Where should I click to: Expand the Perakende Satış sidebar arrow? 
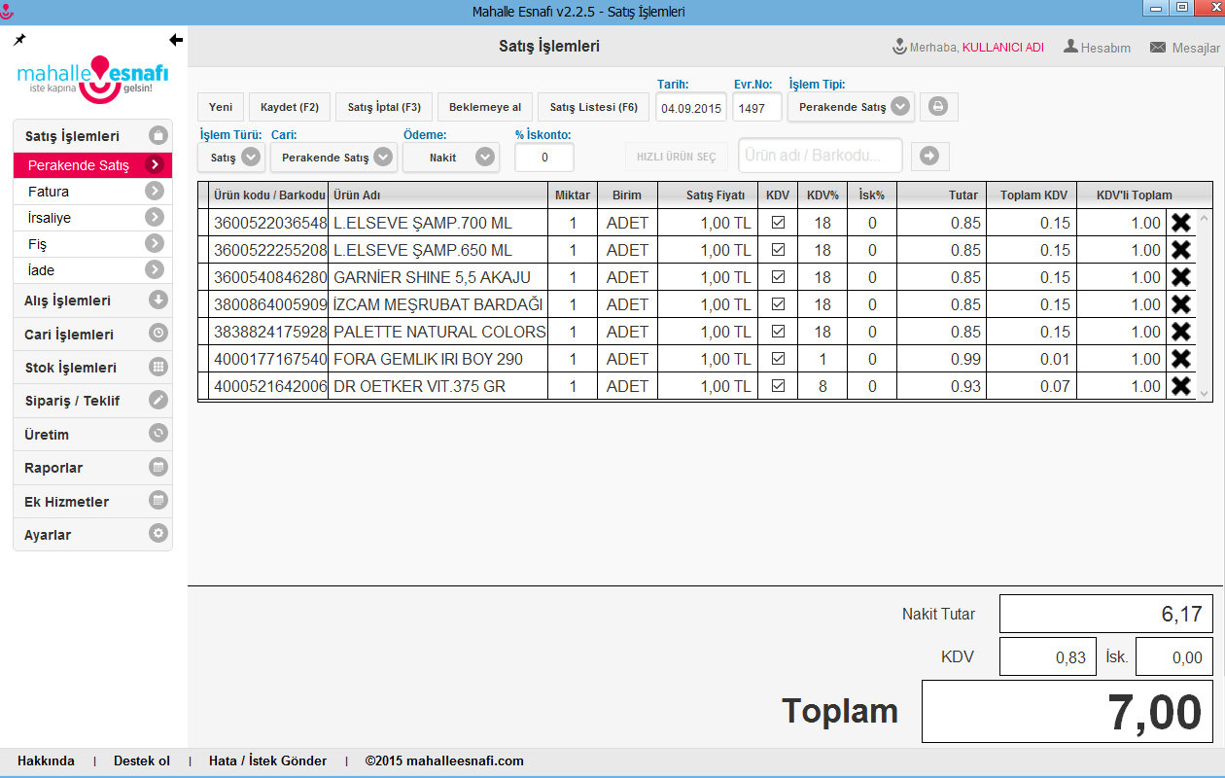coord(154,165)
